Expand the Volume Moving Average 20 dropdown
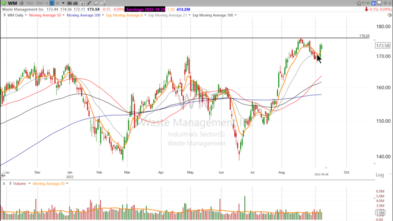 point(67,183)
